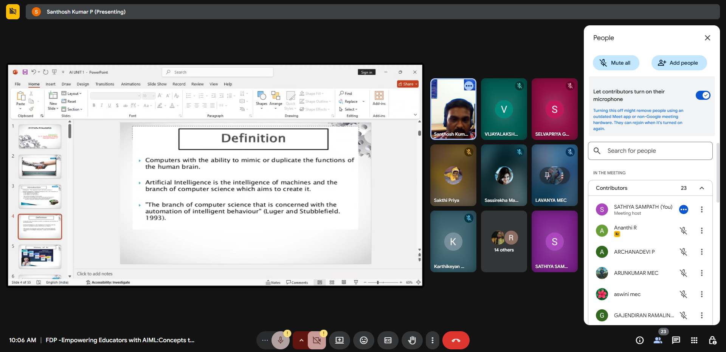The image size is (726, 352).
Task: Turn off microphone in the call bar
Action: pyautogui.click(x=281, y=340)
